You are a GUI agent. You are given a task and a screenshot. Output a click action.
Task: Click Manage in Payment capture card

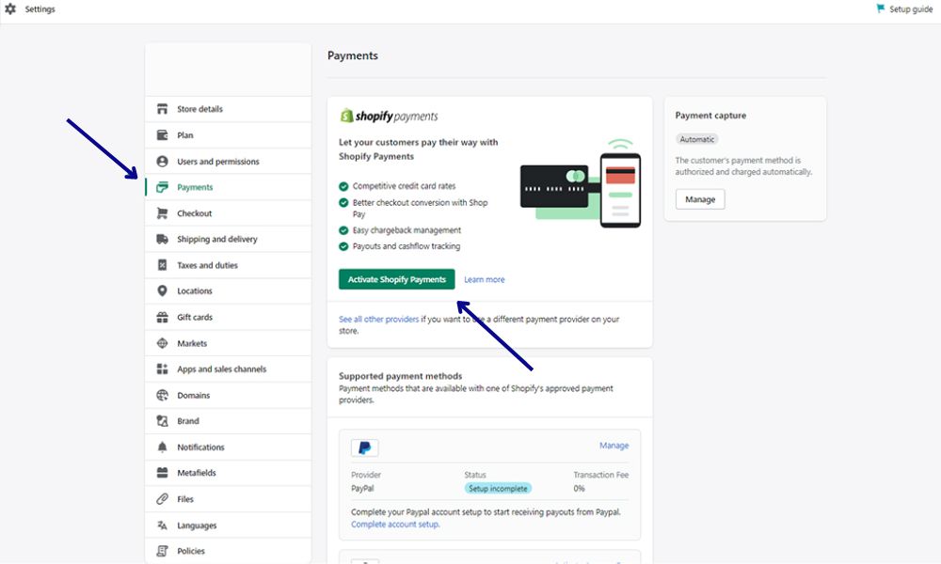point(700,199)
